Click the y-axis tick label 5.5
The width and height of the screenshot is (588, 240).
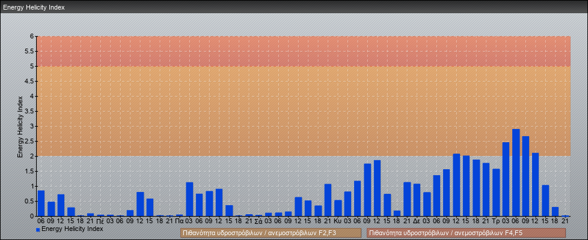(x=30, y=51)
